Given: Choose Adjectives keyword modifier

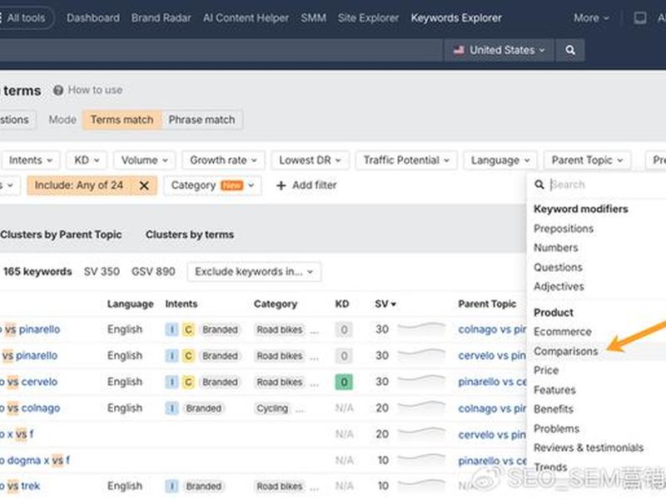Looking at the screenshot, I should coord(559,287).
